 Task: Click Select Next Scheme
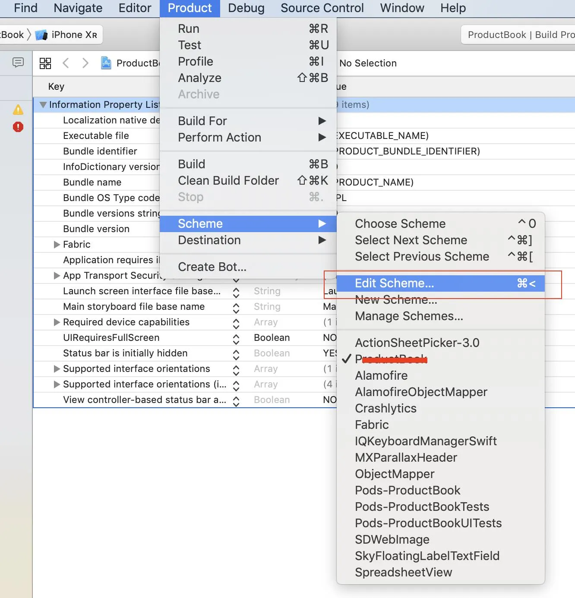click(x=441, y=240)
